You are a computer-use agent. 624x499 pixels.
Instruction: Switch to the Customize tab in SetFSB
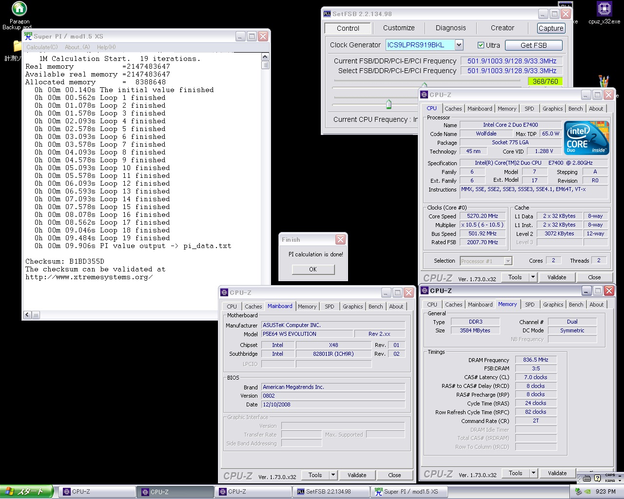tap(399, 28)
